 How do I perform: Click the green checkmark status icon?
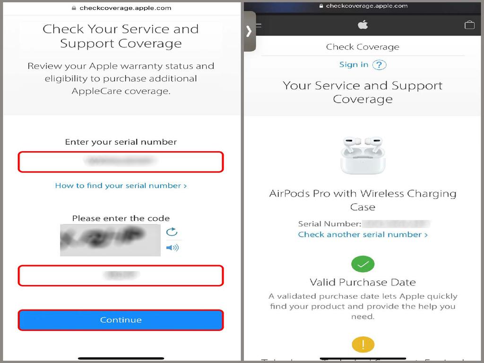point(363,264)
